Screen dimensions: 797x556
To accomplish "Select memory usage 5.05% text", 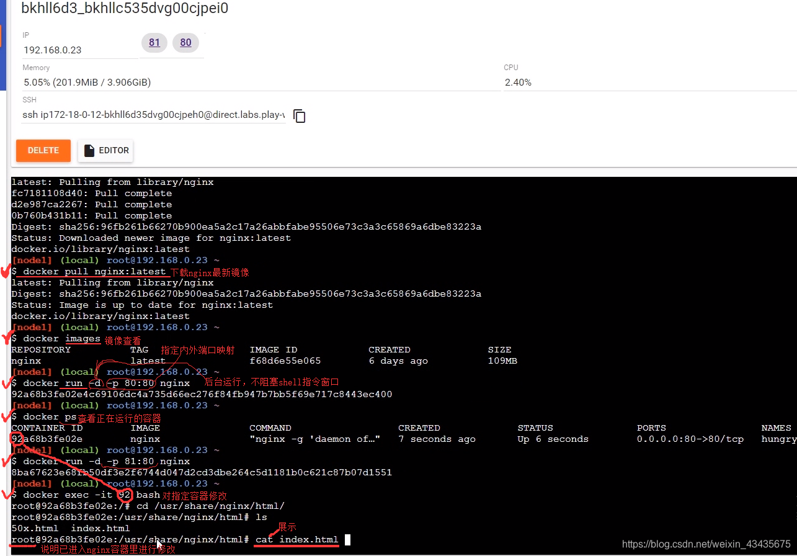I will click(87, 83).
